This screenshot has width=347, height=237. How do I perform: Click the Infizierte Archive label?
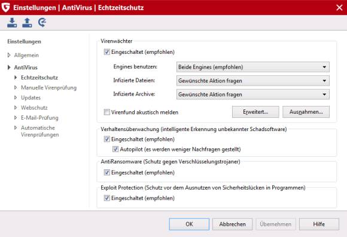[134, 94]
